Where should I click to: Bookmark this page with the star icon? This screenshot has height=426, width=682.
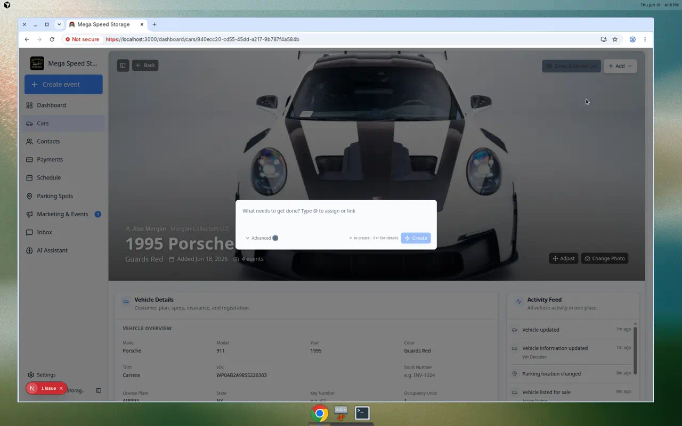pos(615,39)
